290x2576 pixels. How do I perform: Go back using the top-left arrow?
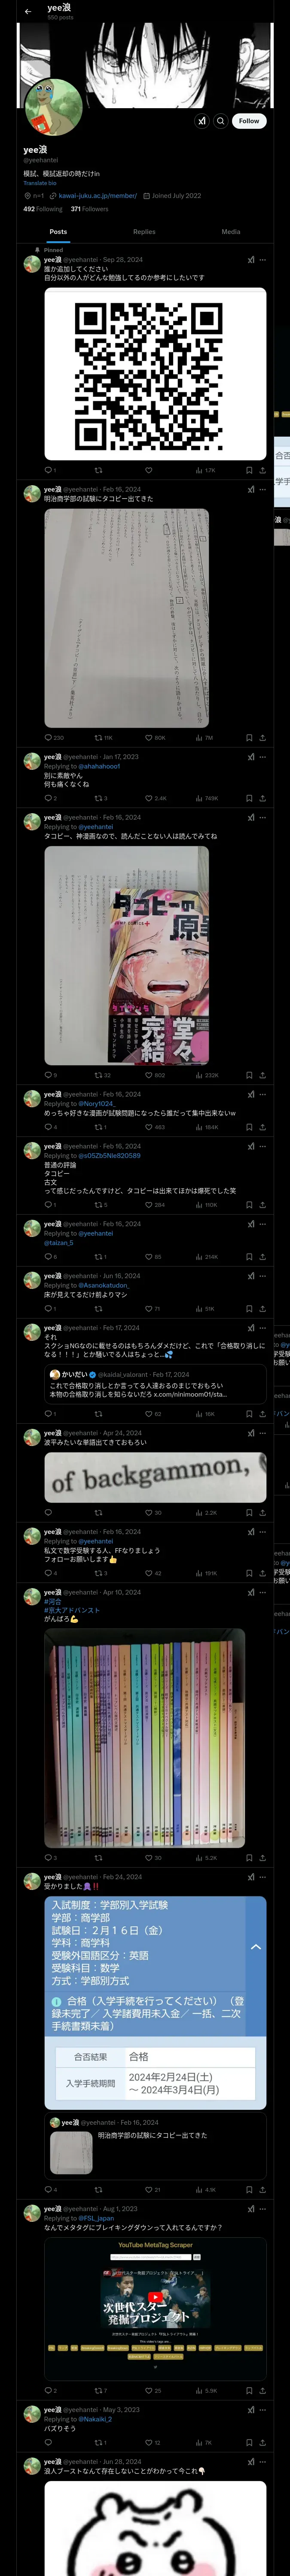[x=28, y=12]
